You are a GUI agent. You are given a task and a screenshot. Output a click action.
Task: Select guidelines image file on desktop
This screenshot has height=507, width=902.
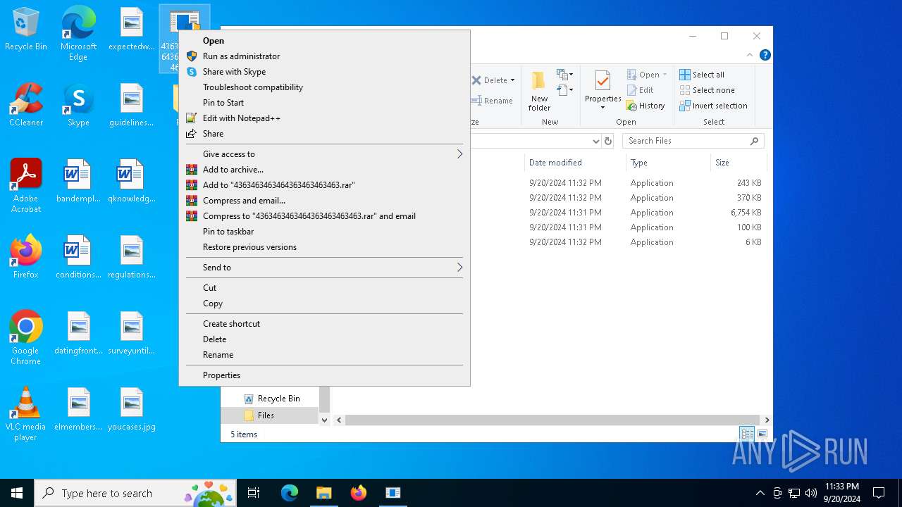(x=131, y=106)
